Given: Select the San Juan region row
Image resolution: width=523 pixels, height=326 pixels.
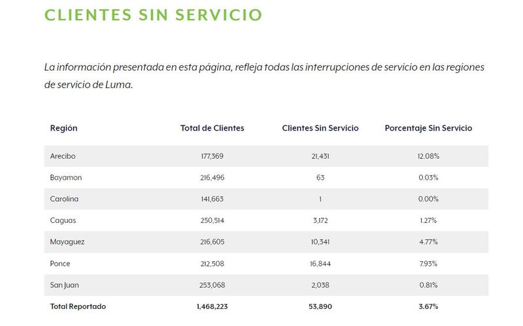Looking at the screenshot, I should tap(266, 285).
